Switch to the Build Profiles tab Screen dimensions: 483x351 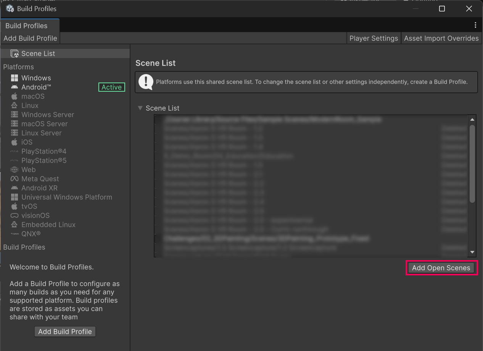tap(27, 26)
